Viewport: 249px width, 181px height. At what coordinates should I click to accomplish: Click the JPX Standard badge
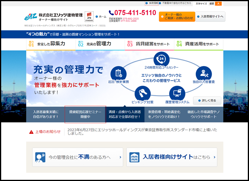[89, 17]
